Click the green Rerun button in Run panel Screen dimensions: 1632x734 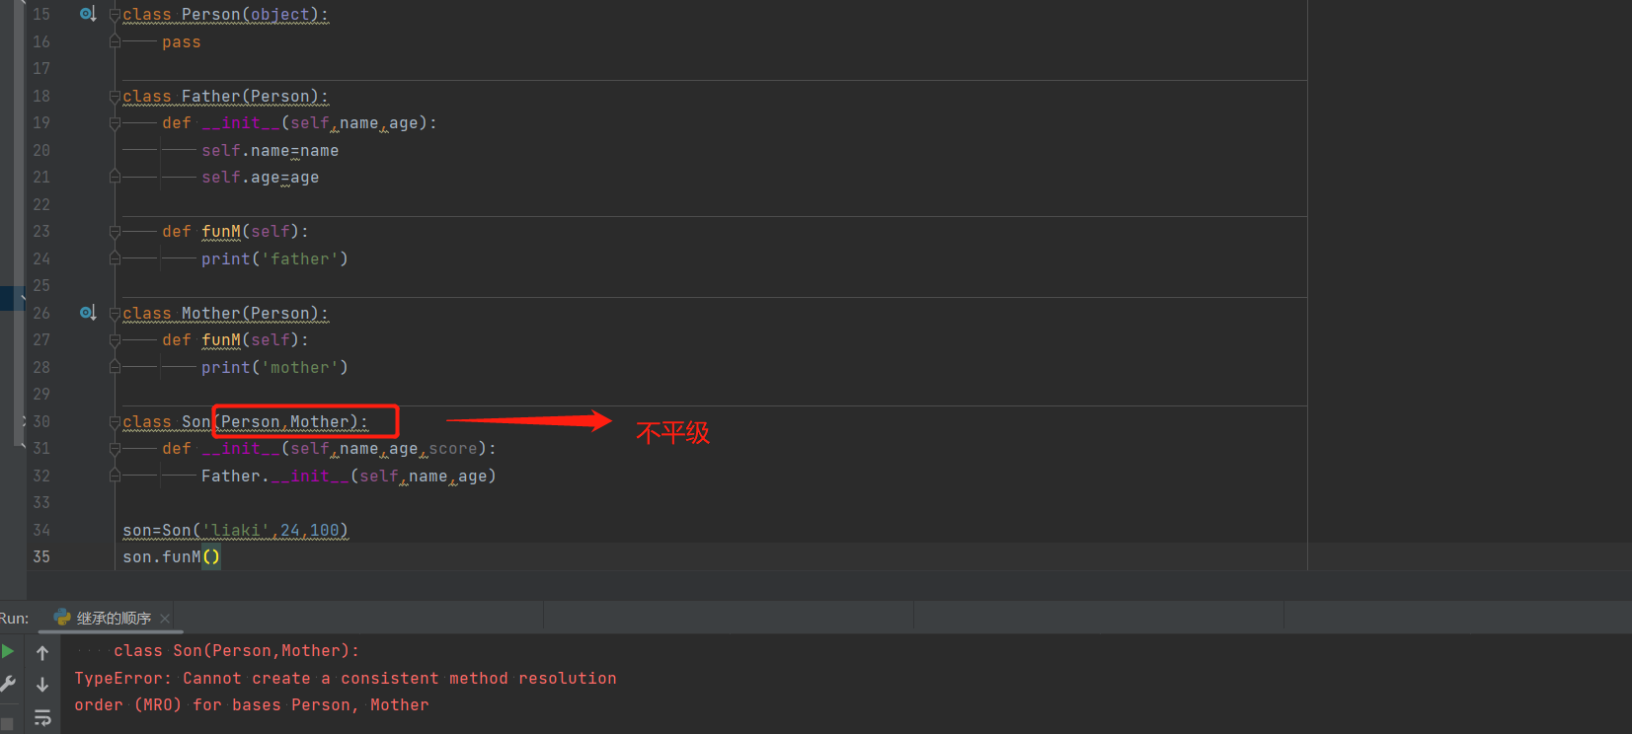(x=8, y=651)
